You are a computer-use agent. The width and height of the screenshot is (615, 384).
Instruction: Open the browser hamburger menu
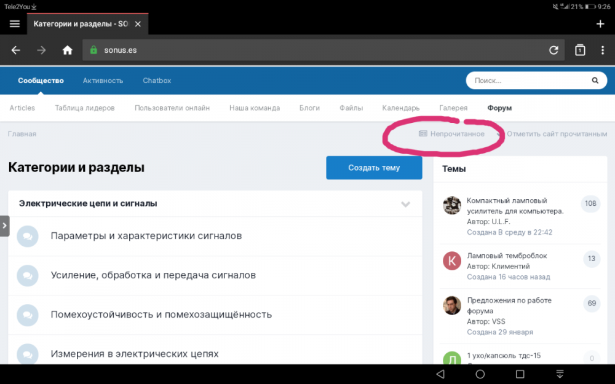[x=15, y=24]
